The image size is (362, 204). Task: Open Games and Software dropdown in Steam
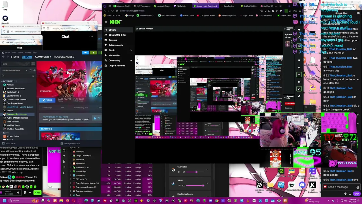[15, 70]
